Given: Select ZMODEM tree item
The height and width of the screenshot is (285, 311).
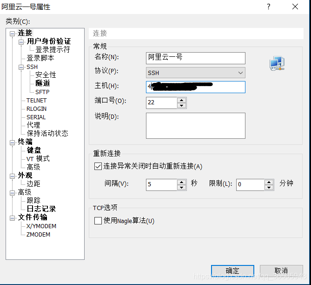Looking at the screenshot, I should [38, 235].
